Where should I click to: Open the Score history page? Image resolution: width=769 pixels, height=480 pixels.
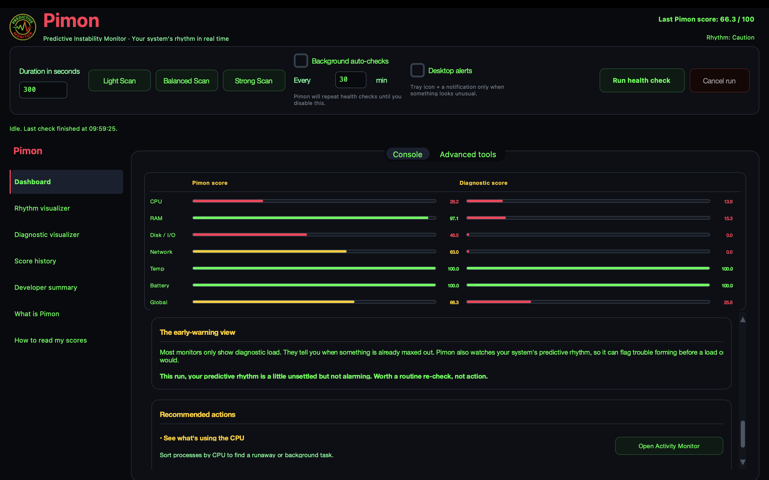pos(35,261)
